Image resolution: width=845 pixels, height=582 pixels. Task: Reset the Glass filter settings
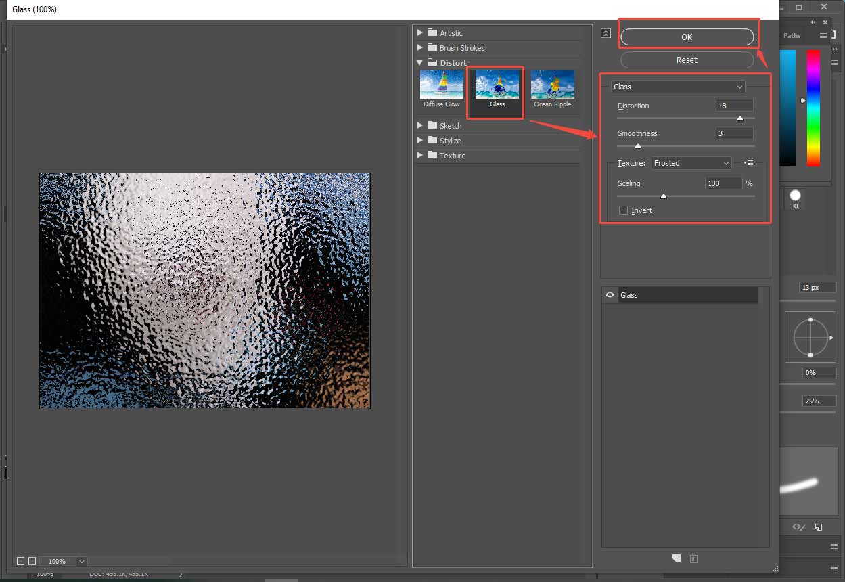687,60
